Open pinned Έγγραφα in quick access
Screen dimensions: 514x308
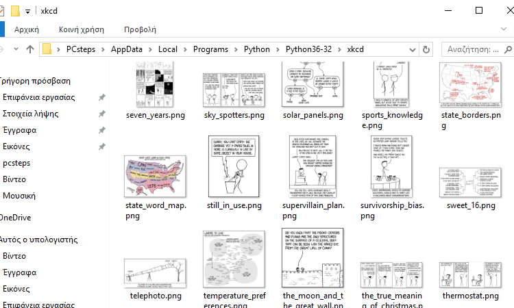pos(20,130)
